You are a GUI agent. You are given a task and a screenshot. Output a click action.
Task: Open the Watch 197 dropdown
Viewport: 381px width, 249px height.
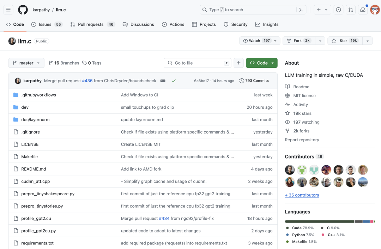(260, 41)
